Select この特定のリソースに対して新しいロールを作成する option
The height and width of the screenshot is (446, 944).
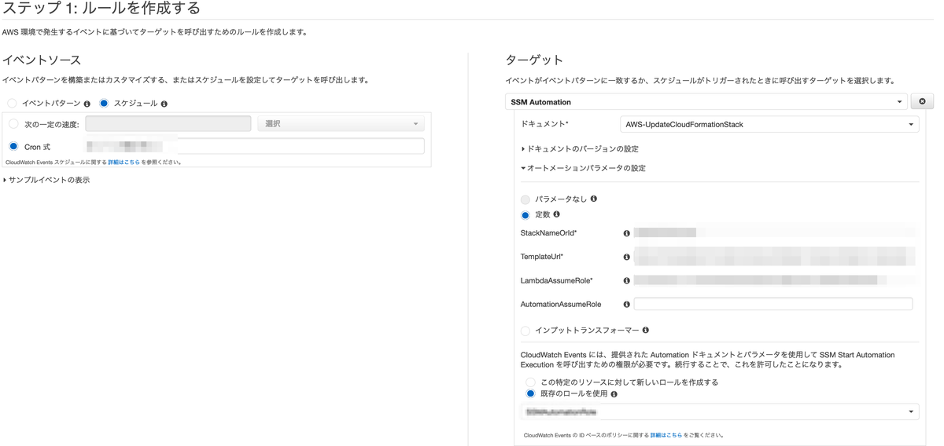click(531, 382)
